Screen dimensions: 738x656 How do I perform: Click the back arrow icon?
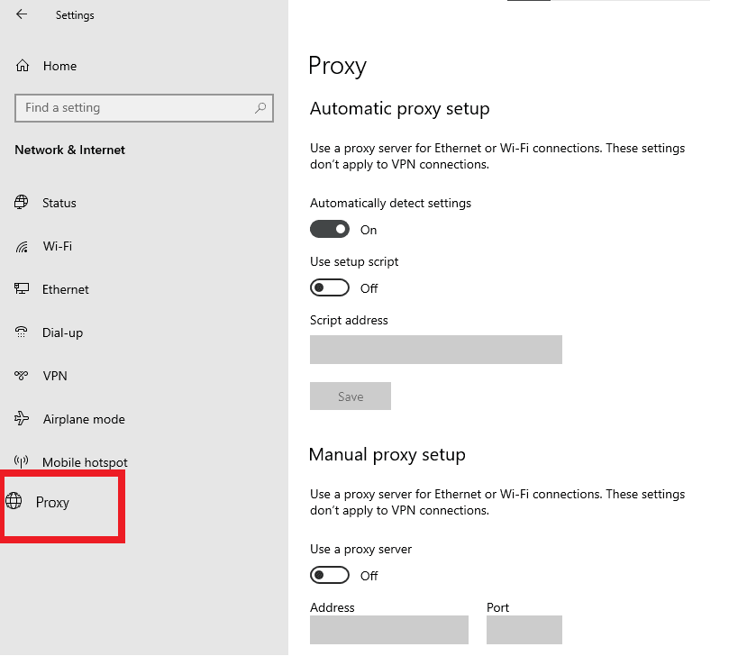[22, 14]
